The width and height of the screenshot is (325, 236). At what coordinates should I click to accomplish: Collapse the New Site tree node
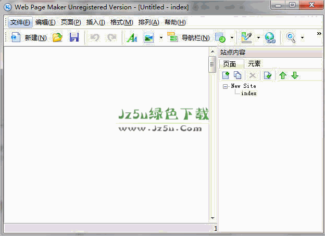pyautogui.click(x=225, y=86)
